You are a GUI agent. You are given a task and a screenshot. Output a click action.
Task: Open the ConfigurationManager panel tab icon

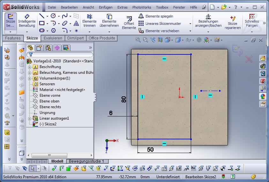click(x=48, y=48)
